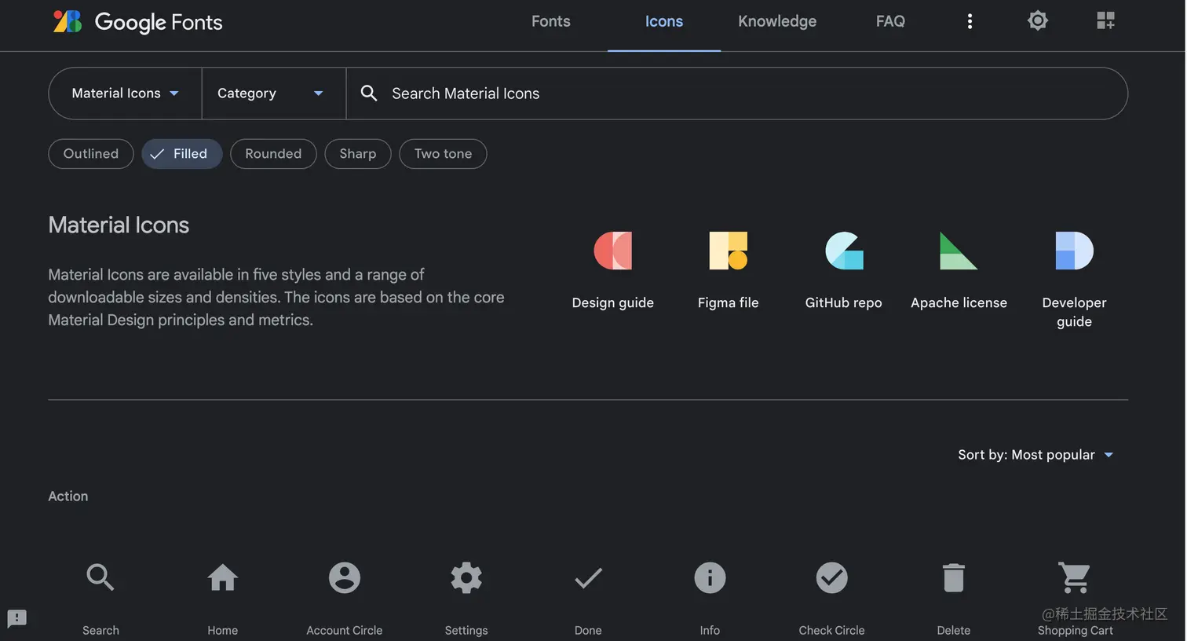This screenshot has width=1187, height=641.
Task: Open the Apache license resource
Action: pos(959,269)
